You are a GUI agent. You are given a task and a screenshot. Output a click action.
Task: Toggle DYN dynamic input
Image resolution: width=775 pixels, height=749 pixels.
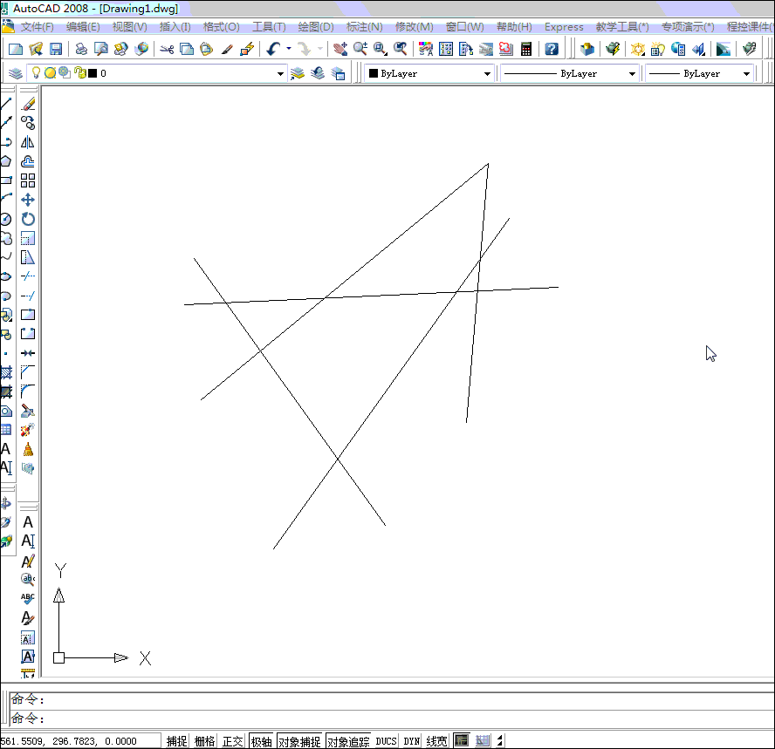(x=411, y=741)
